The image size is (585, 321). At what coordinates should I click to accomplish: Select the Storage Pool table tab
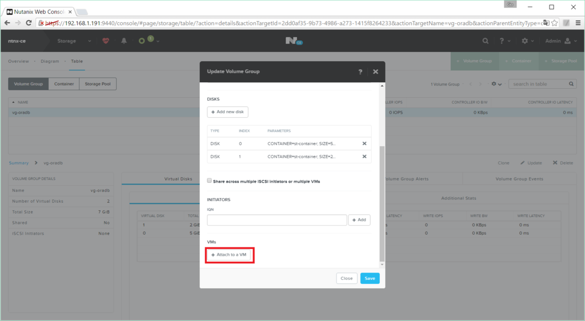tap(97, 84)
